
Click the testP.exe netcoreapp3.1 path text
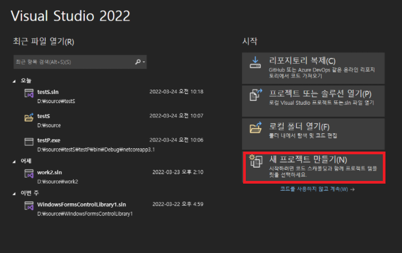[96, 149]
